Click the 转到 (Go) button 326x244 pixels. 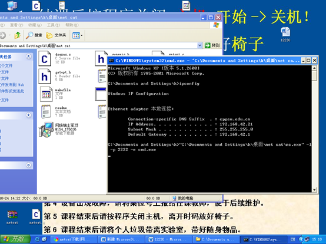click(212, 45)
